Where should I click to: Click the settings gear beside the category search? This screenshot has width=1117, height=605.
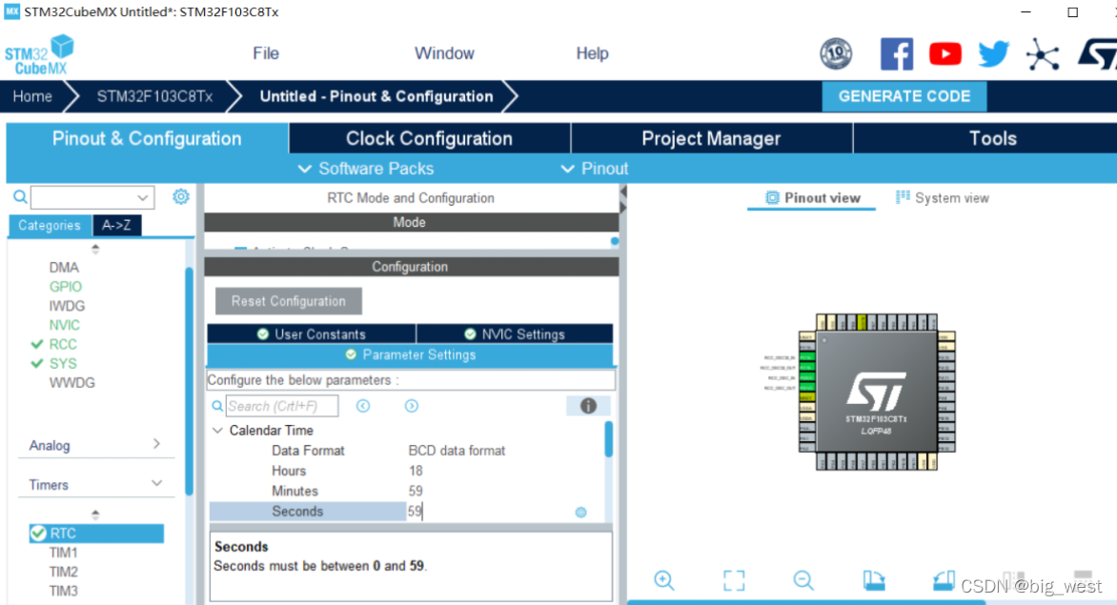(181, 196)
